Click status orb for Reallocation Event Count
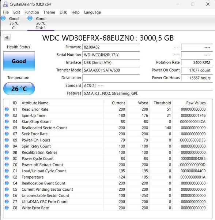The image size is (215, 220). (7, 183)
